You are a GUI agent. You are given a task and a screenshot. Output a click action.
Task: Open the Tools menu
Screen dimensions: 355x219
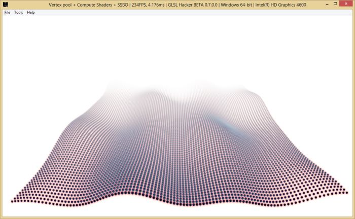coord(18,12)
